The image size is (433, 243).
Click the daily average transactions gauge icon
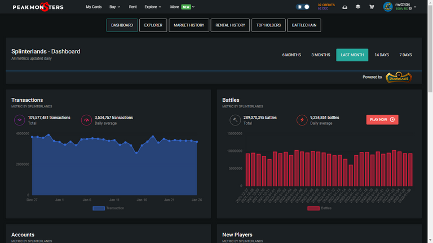tap(86, 120)
